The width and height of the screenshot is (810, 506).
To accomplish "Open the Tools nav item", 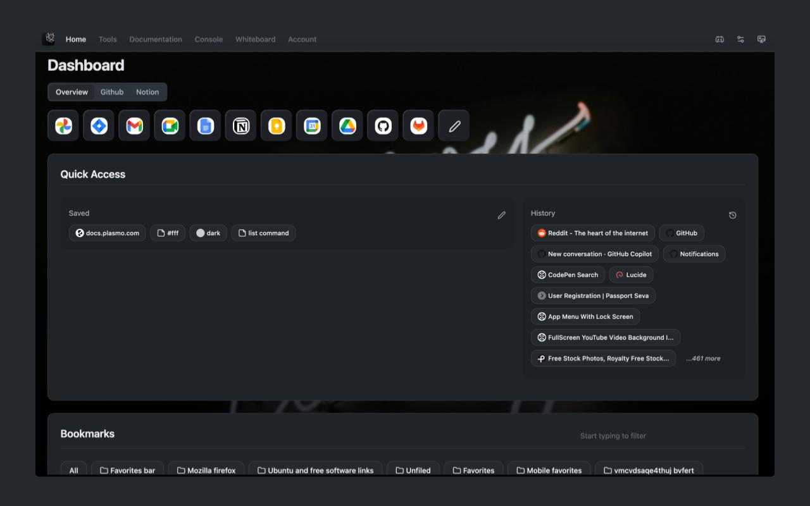I will click(x=108, y=39).
